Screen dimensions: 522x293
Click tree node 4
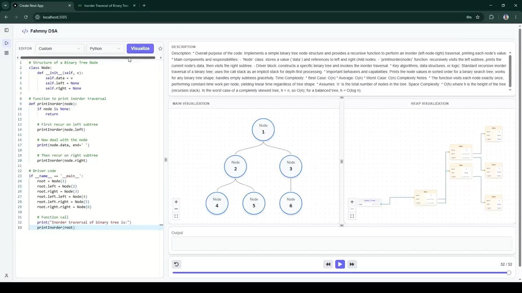pos(217,203)
